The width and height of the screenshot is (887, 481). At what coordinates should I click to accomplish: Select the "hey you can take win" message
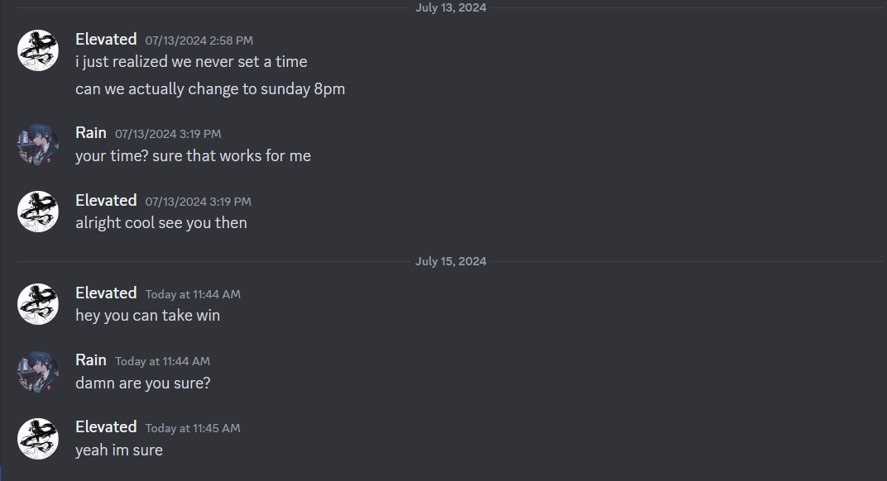tap(147, 316)
